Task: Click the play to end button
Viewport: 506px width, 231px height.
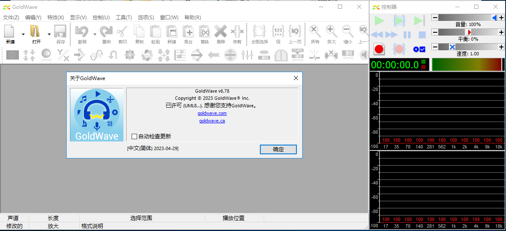Action: click(420, 20)
